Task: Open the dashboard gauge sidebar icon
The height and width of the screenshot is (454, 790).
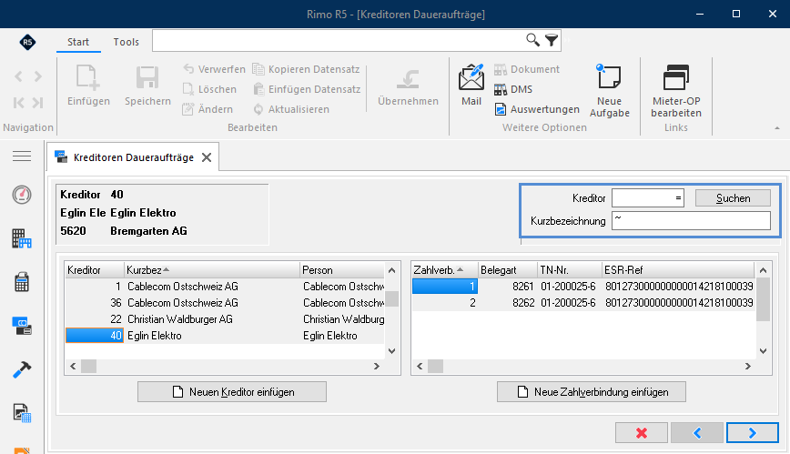Action: (22, 195)
